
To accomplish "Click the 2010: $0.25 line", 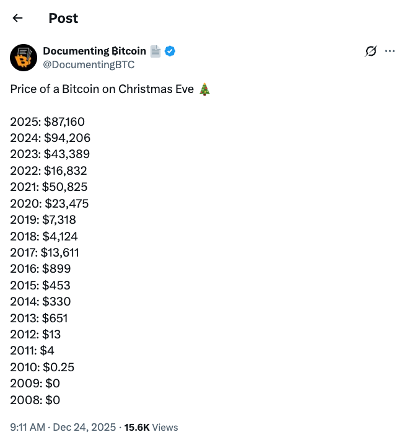I will [42, 367].
